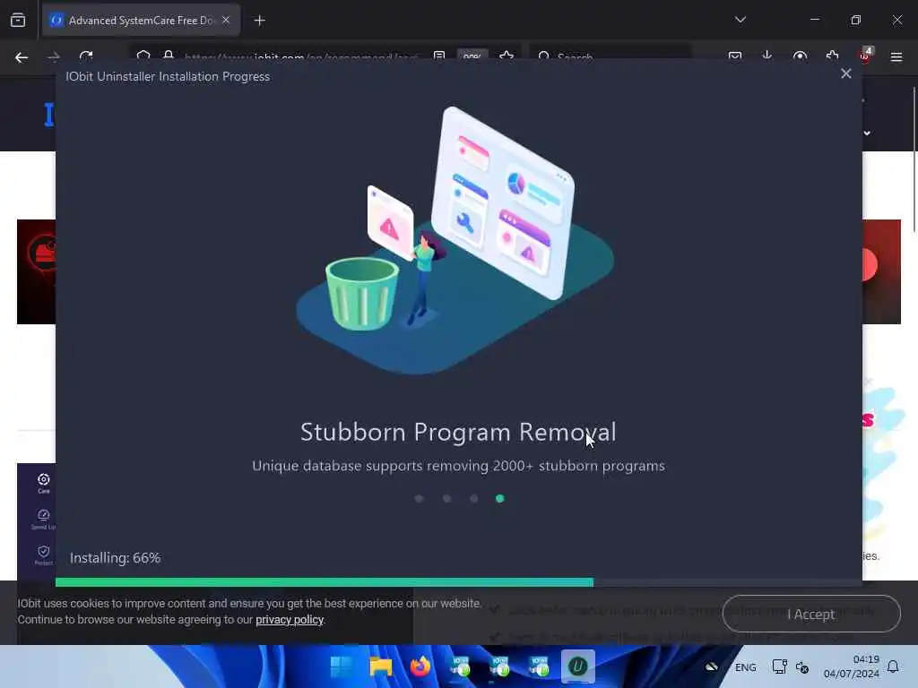Bookmark this page with the star icon
This screenshot has width=918, height=688.
coord(507,56)
